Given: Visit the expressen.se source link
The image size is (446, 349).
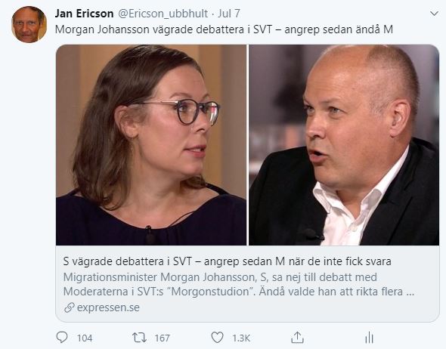Looking at the screenshot, I should point(108,307).
